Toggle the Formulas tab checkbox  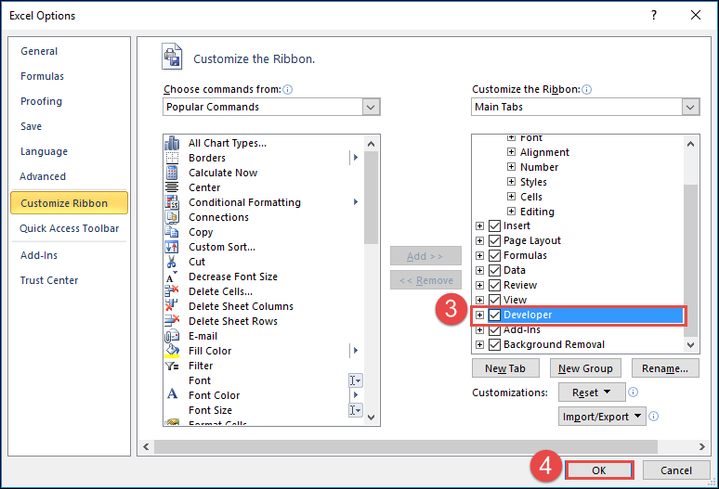tap(494, 255)
